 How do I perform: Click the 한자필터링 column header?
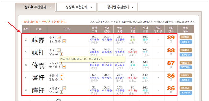coord(158,29)
